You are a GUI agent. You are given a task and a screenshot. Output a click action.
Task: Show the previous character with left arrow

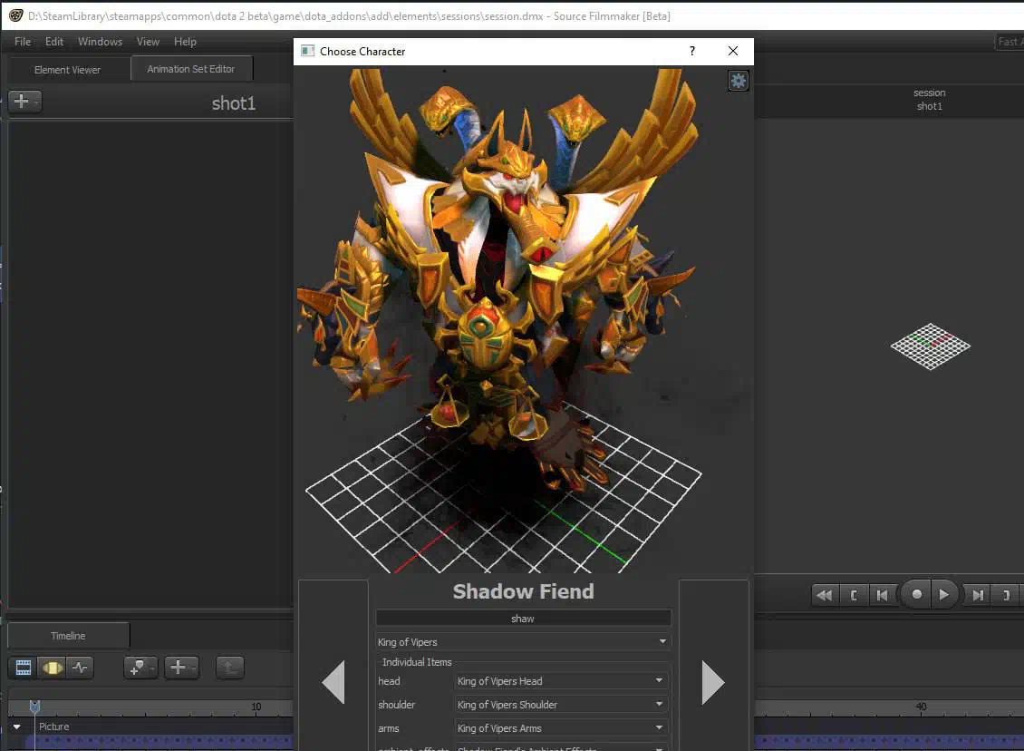click(333, 682)
